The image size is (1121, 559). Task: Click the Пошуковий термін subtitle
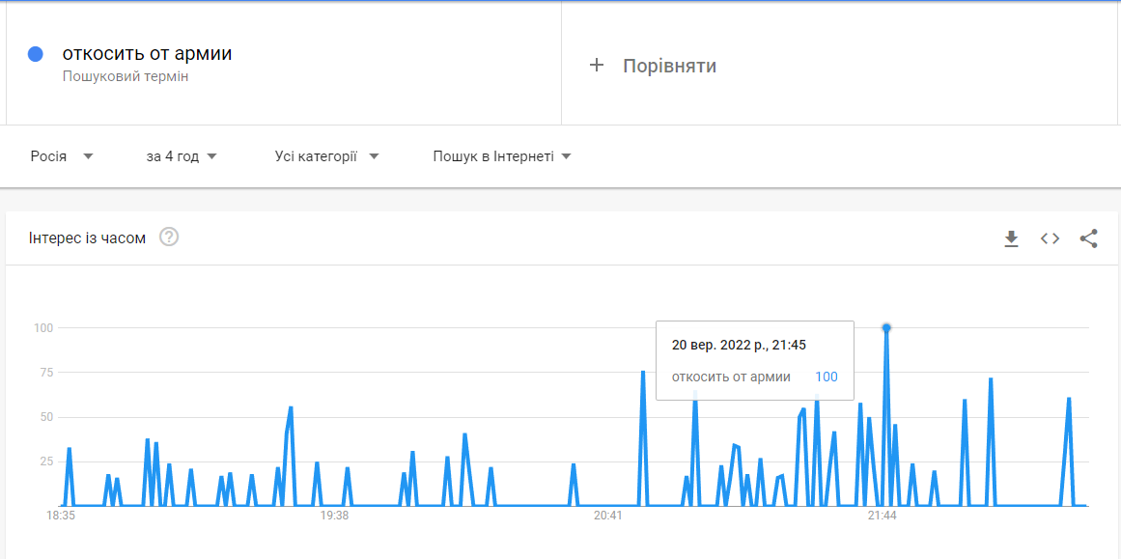pyautogui.click(x=126, y=76)
